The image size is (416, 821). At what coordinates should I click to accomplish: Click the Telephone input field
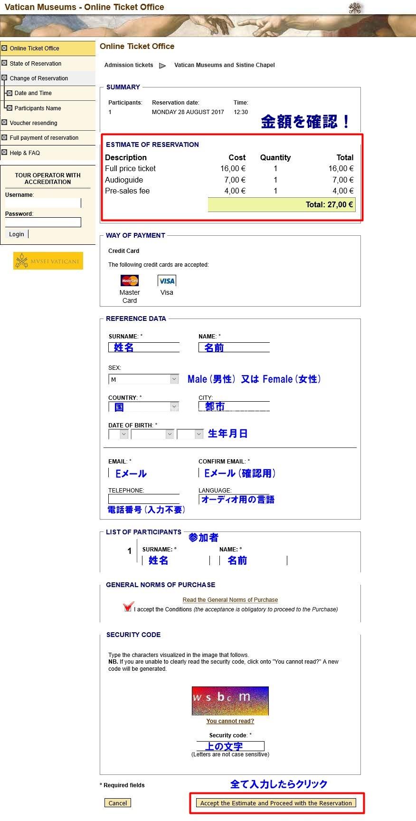[x=144, y=499]
